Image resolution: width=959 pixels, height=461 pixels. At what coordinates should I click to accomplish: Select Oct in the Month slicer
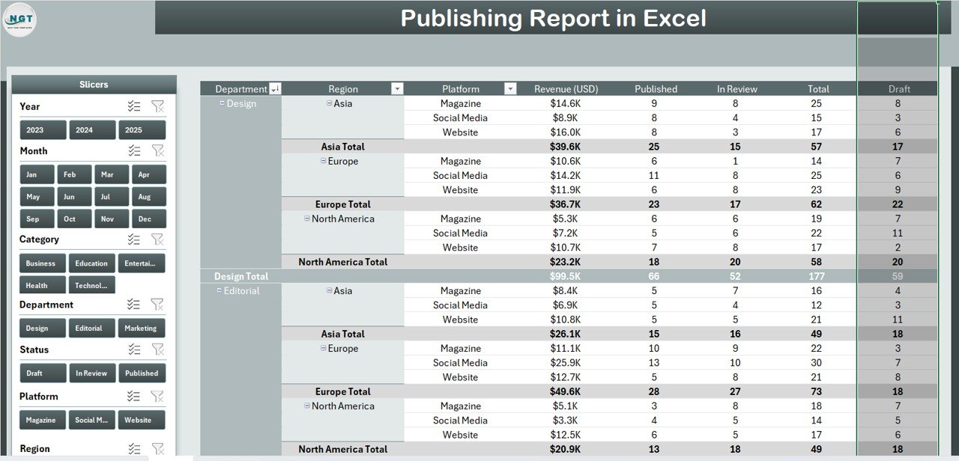[x=74, y=219]
